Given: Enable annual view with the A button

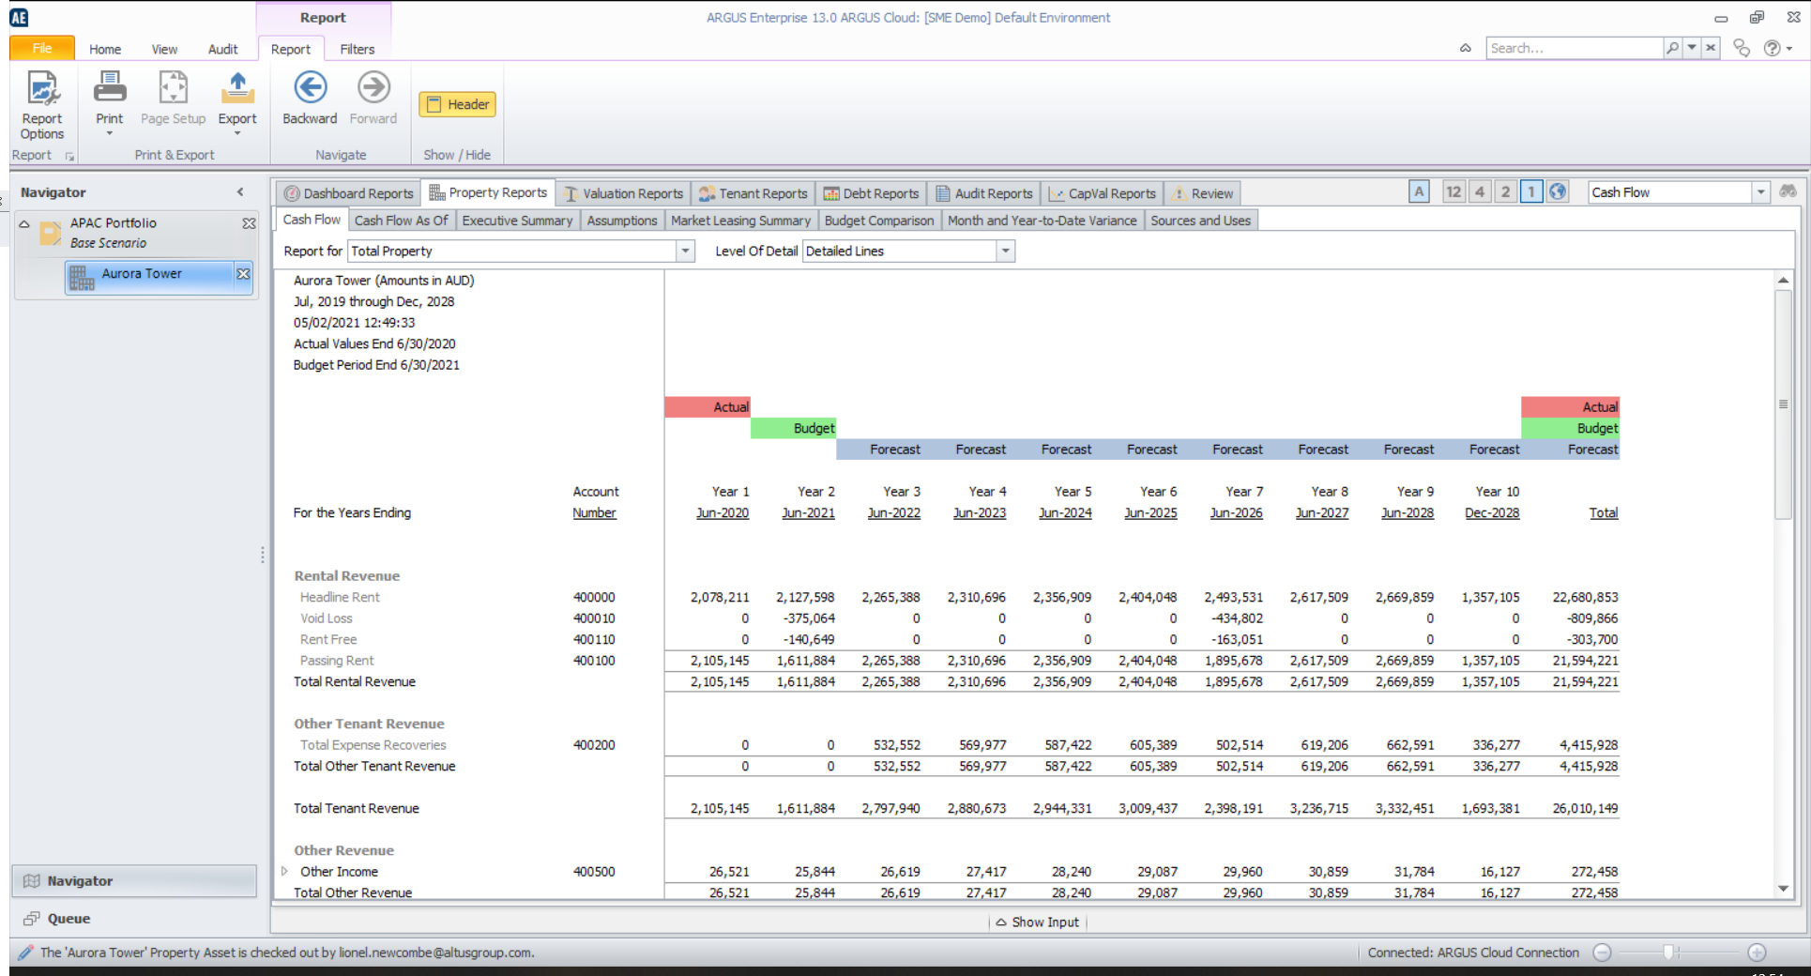Looking at the screenshot, I should click(x=1420, y=191).
